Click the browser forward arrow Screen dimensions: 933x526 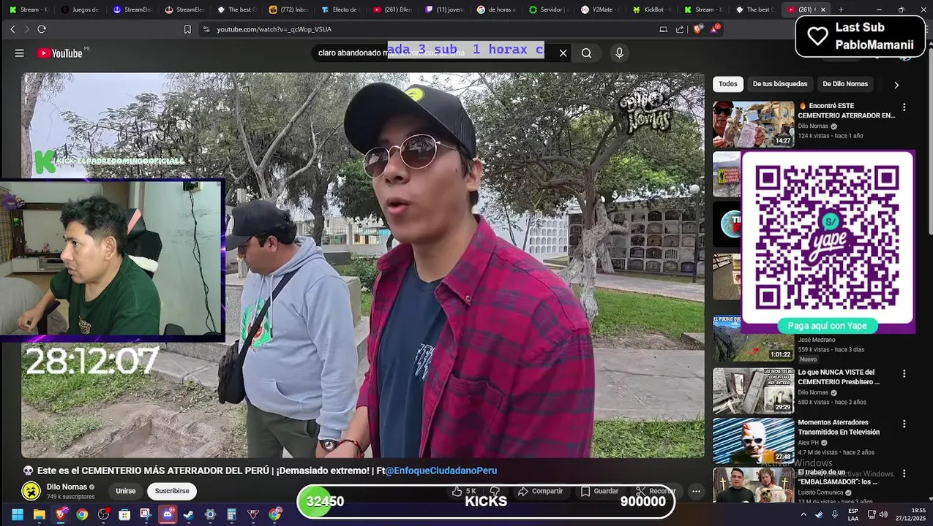[27, 29]
